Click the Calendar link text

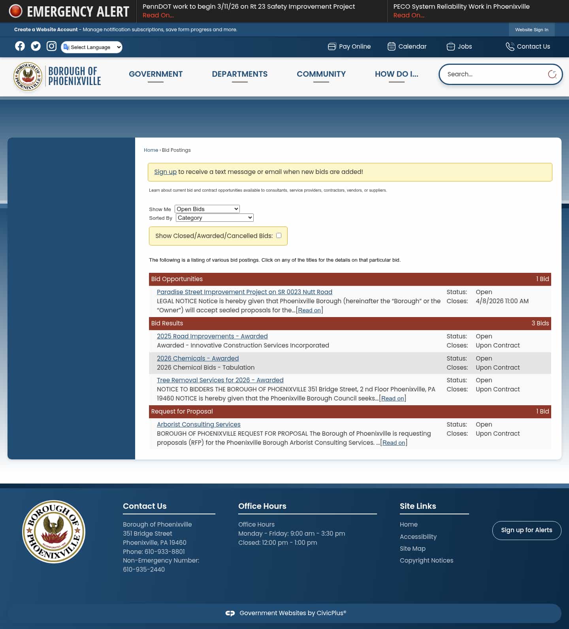pos(413,47)
